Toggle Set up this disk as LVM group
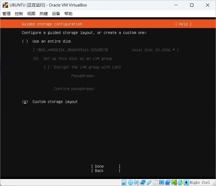This screenshot has width=216, height=186. click(x=36, y=58)
